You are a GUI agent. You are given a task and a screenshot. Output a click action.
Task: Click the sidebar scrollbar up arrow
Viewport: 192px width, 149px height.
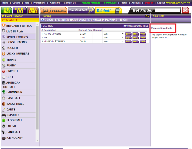(37, 24)
